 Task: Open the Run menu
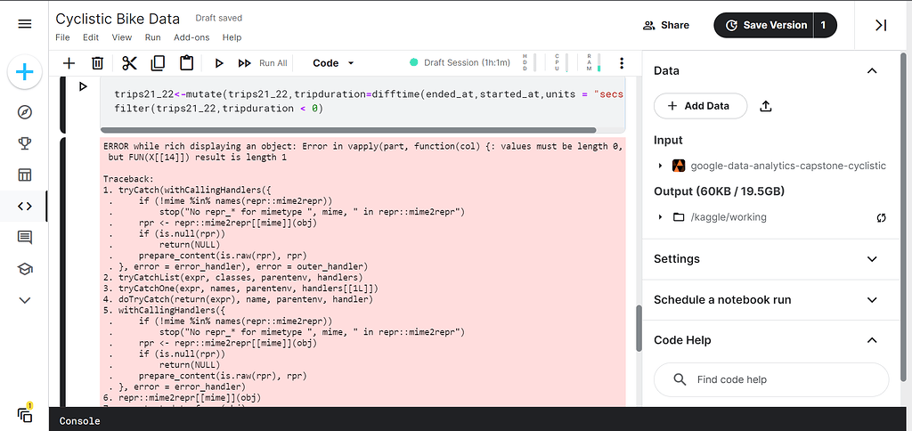[153, 37]
